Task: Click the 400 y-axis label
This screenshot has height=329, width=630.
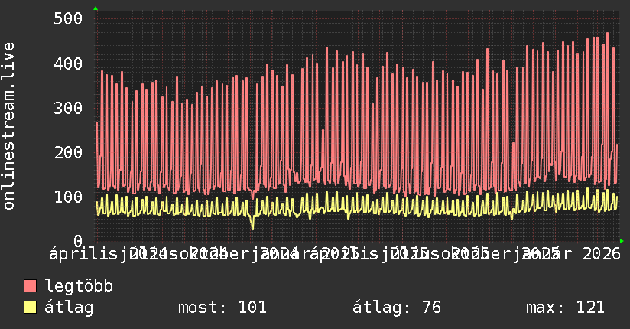Action: (x=68, y=64)
